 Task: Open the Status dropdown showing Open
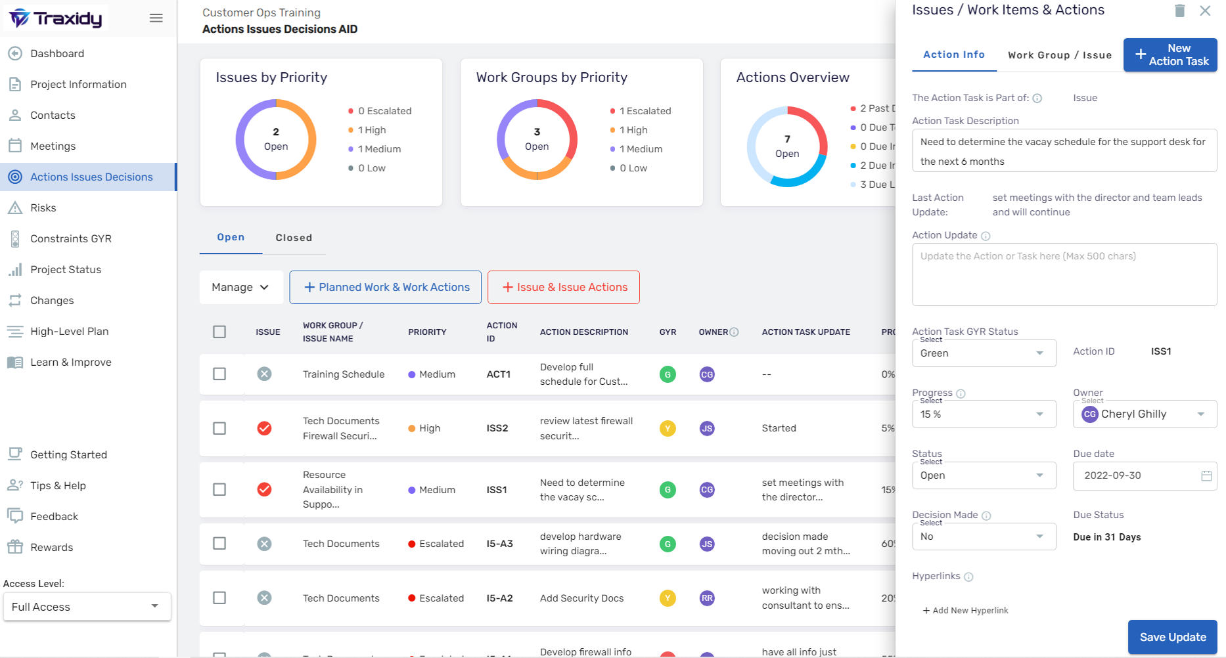pos(984,475)
